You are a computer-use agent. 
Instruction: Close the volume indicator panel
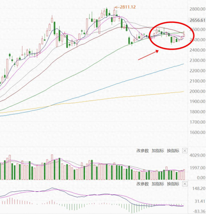[x=185, y=151]
